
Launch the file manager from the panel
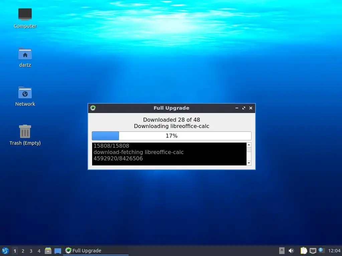48,251
